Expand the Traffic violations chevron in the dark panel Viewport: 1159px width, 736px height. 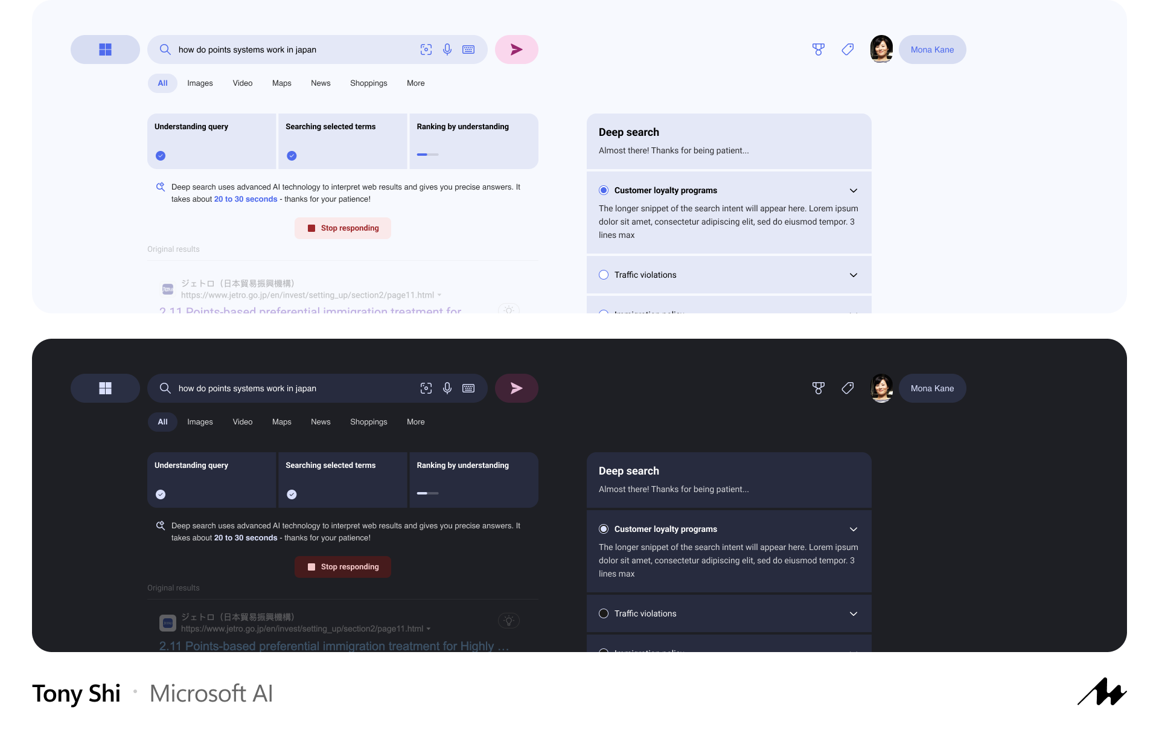[854, 613]
